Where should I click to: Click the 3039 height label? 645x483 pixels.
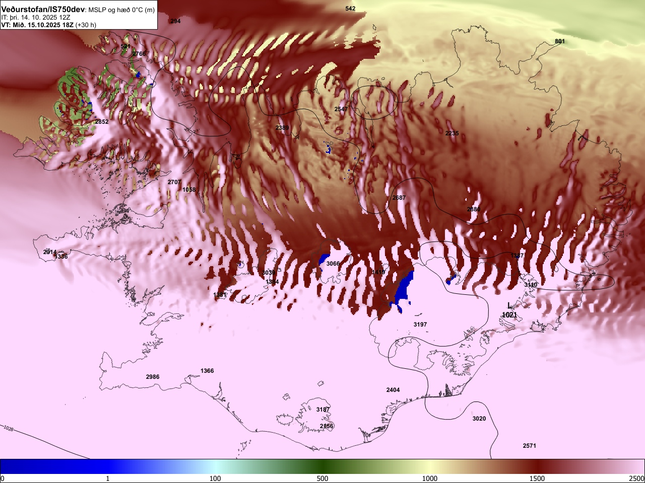(x=269, y=273)
